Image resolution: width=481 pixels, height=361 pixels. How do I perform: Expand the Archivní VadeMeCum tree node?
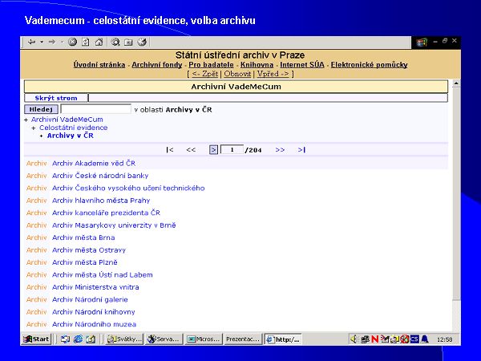[26, 120]
